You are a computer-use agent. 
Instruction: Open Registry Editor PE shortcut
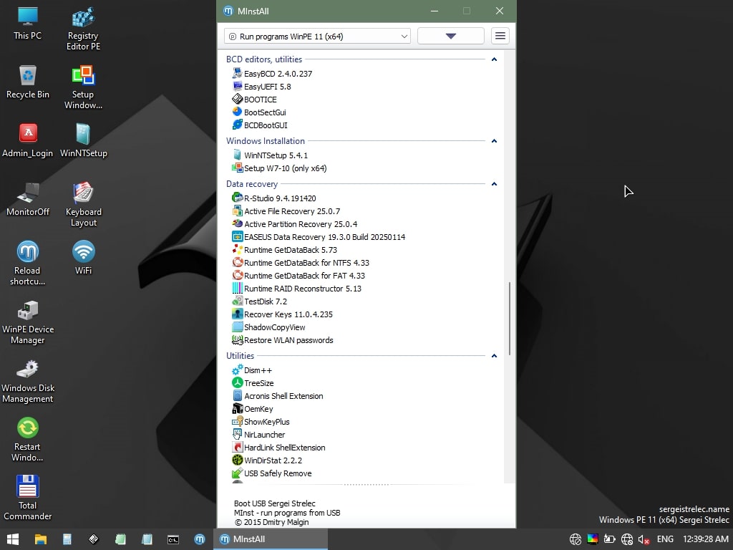pyautogui.click(x=83, y=29)
